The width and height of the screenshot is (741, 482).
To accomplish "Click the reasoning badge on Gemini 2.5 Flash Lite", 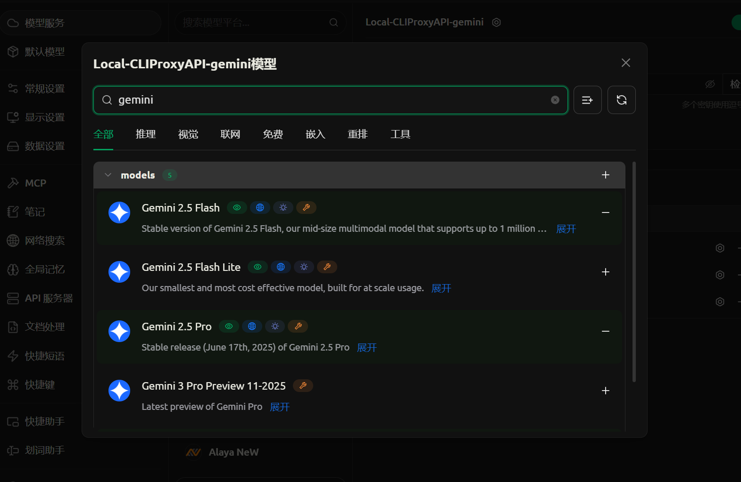I will (304, 267).
